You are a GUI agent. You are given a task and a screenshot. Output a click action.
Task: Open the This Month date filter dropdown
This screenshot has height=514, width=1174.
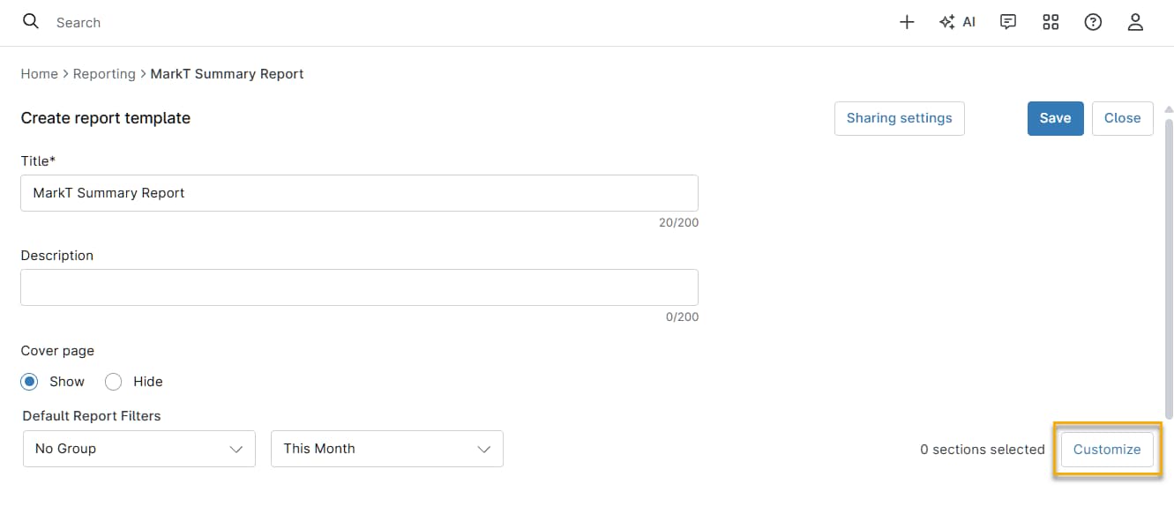tap(386, 449)
